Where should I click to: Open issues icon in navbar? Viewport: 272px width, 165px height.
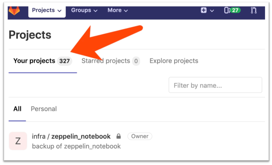point(227,10)
